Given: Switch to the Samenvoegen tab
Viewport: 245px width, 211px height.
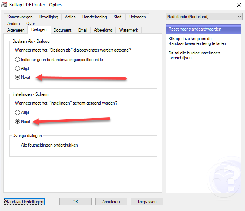Looking at the screenshot, I should point(20,17).
